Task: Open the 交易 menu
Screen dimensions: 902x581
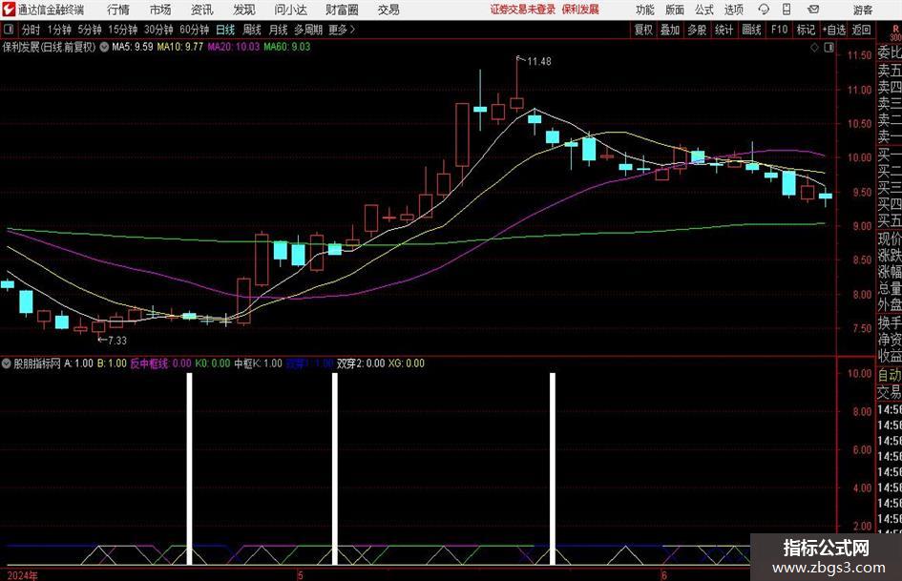Action: pyautogui.click(x=388, y=10)
